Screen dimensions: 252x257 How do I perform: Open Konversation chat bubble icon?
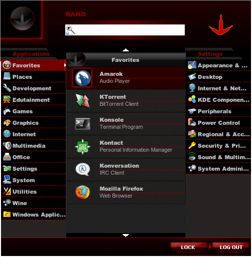(83, 169)
